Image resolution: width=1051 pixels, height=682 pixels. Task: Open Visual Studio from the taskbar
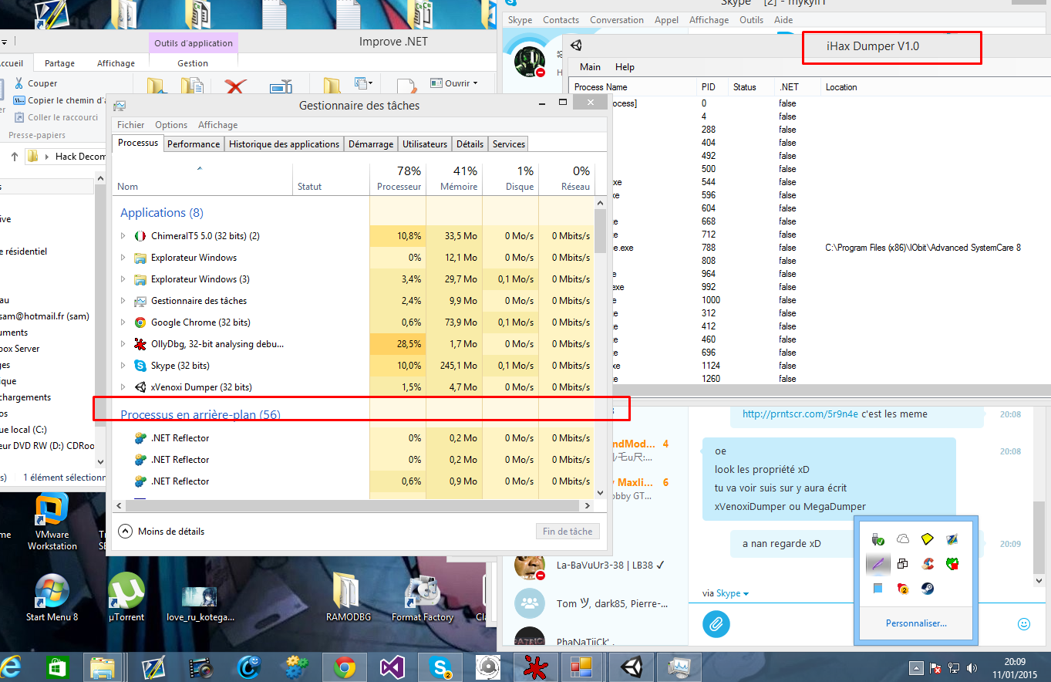(x=392, y=667)
